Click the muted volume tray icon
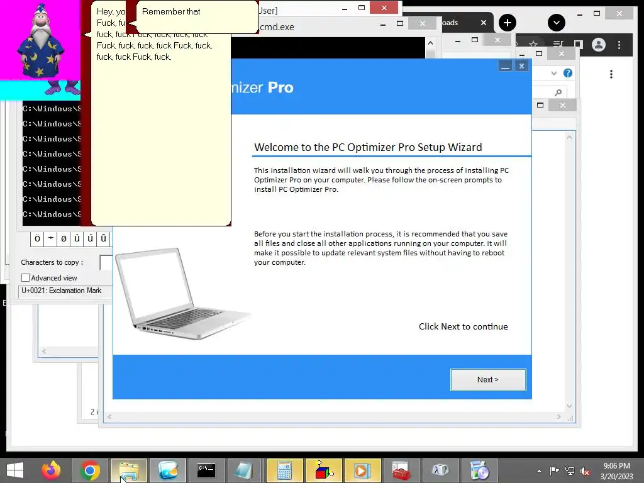 (585, 470)
